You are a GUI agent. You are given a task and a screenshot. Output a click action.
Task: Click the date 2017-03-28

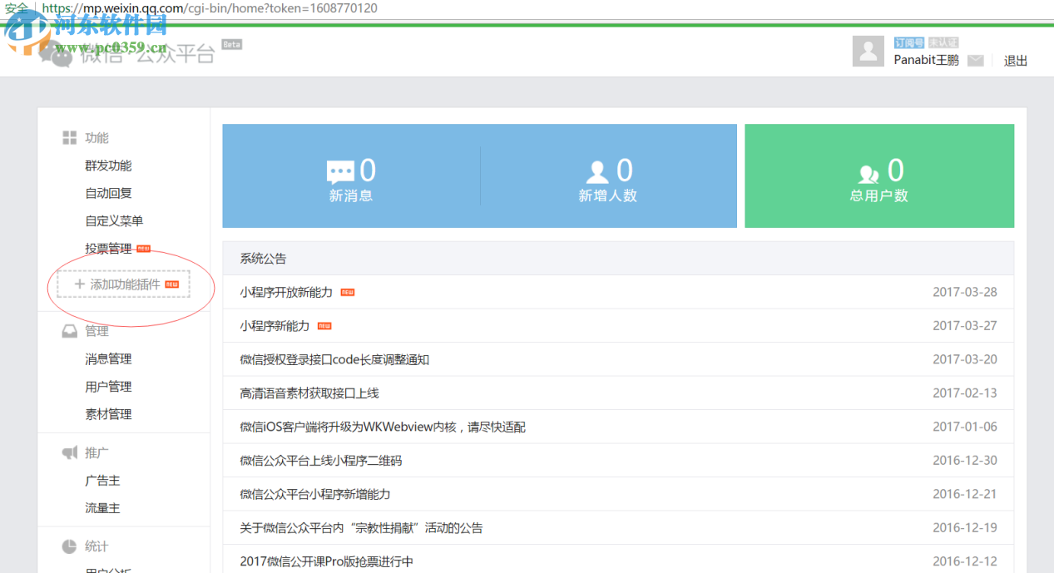pos(965,292)
